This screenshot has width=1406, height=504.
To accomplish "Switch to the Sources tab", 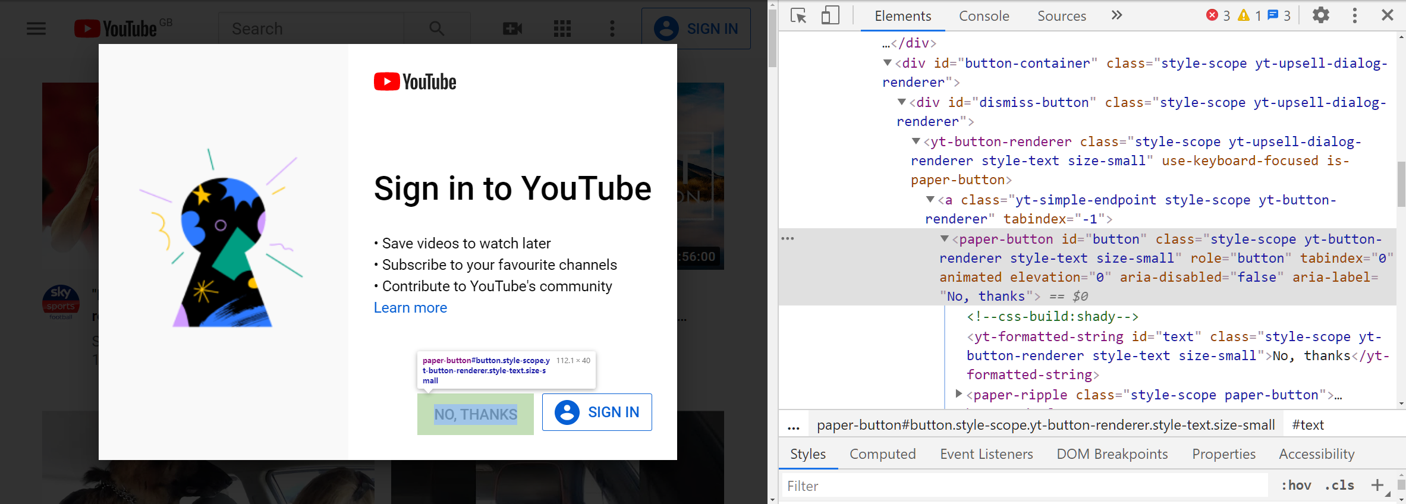I will [1062, 16].
